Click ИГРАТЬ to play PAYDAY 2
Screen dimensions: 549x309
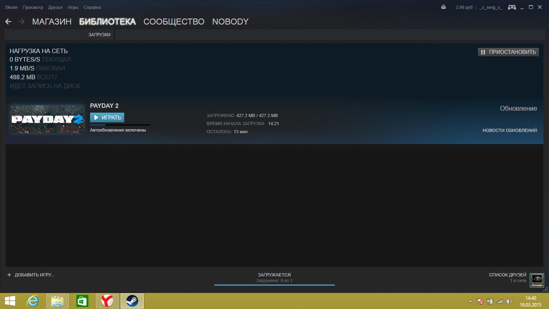pos(107,118)
